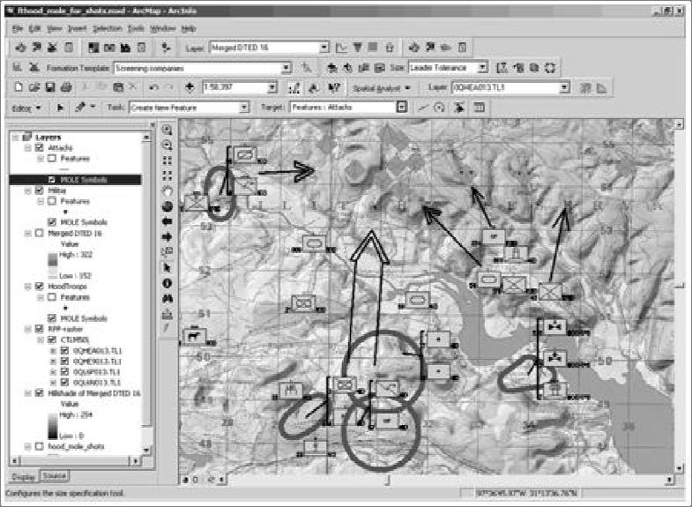This screenshot has height=507, width=692.
Task: Toggle the RPF-raster layer checkbox
Action: click(40, 329)
